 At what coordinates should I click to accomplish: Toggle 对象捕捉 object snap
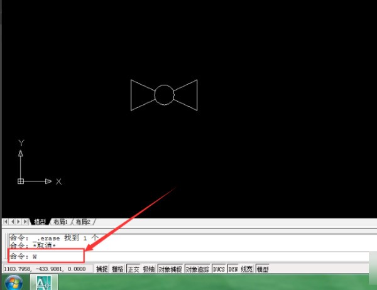pyautogui.click(x=170, y=269)
